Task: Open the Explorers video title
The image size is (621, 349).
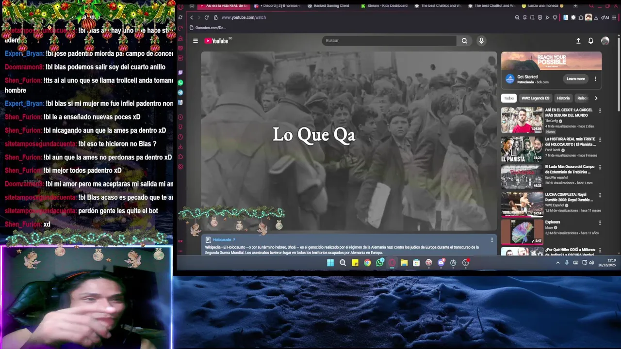Action: point(553,222)
